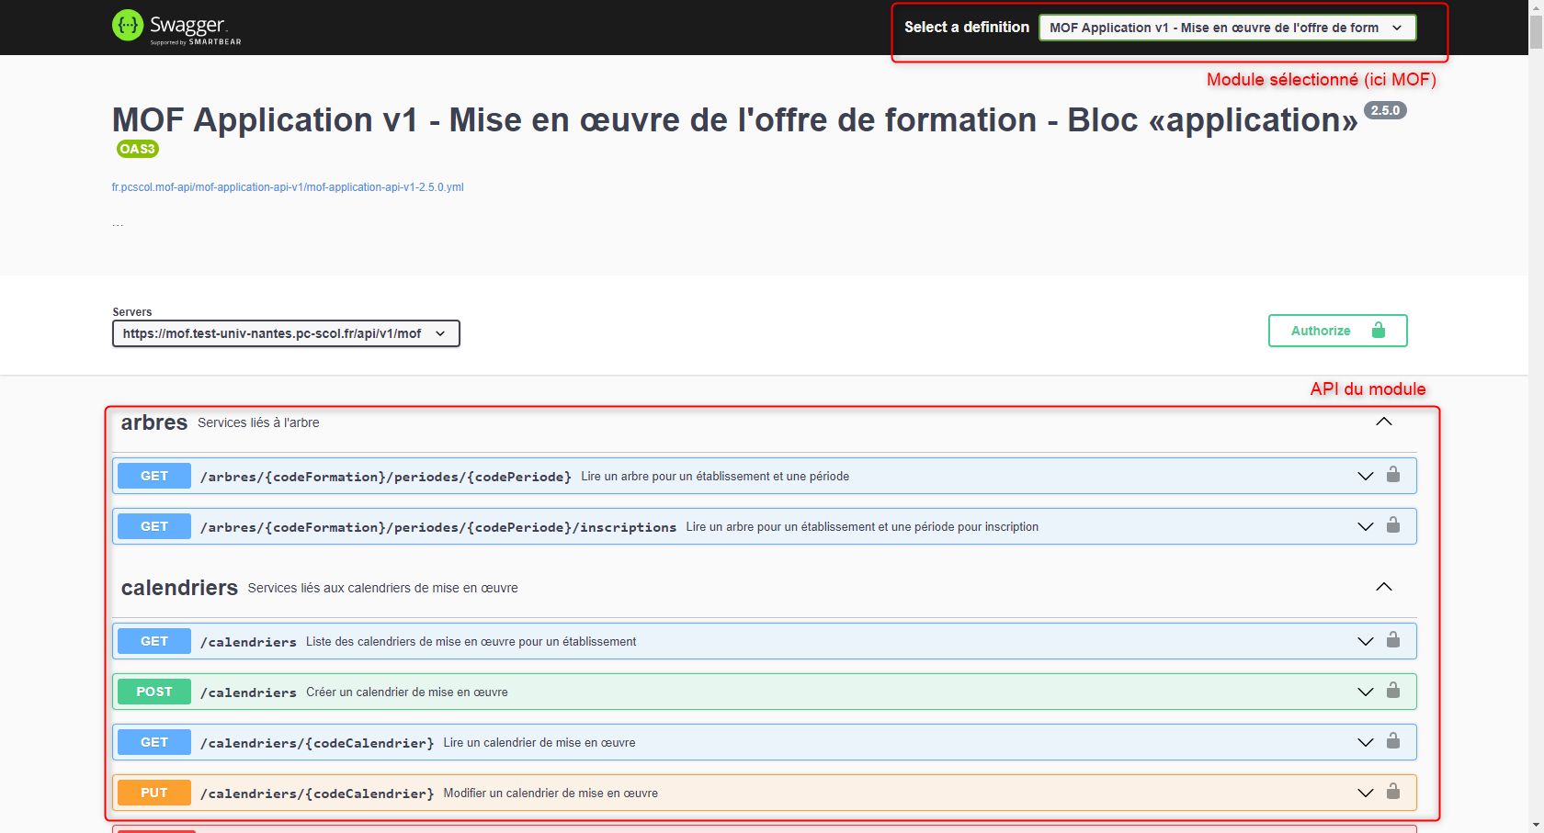Click the arbres tag heading
The width and height of the screenshot is (1544, 833).
[154, 422]
